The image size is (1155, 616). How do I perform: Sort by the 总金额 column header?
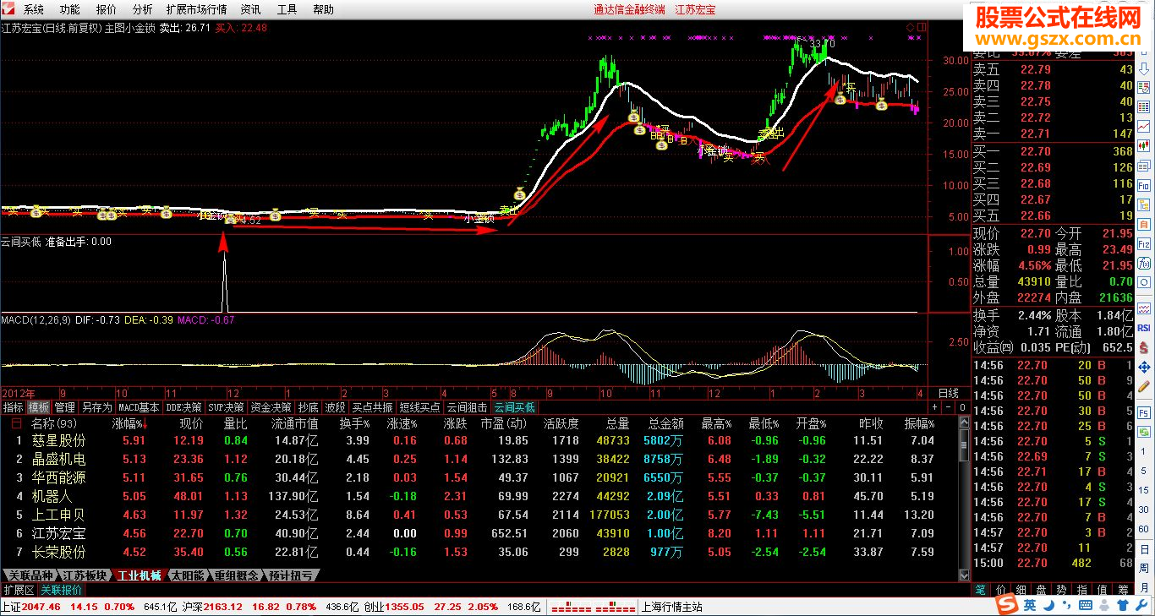pos(665,423)
